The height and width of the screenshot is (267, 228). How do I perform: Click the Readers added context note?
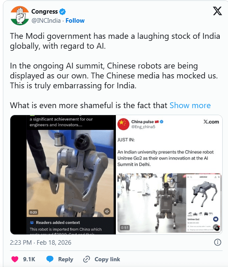click(70, 226)
